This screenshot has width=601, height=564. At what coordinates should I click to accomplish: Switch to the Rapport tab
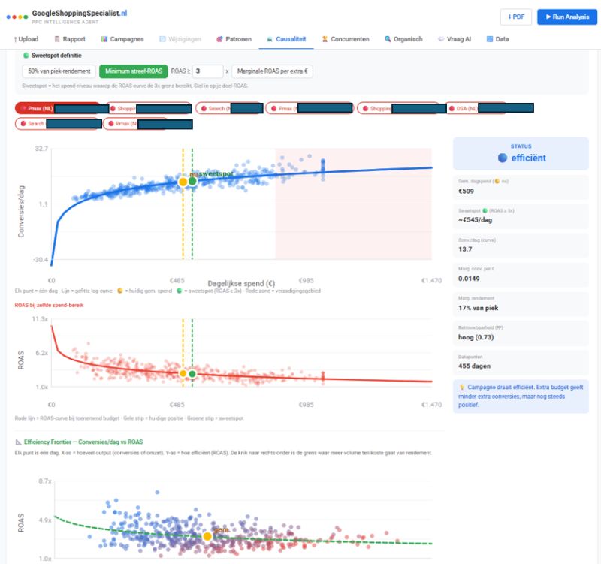70,39
